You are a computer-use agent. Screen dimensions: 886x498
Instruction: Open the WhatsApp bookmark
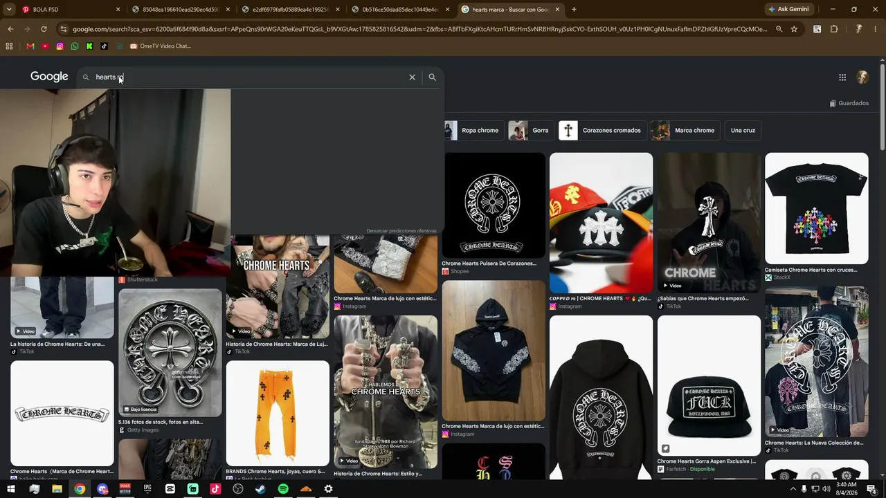(75, 46)
